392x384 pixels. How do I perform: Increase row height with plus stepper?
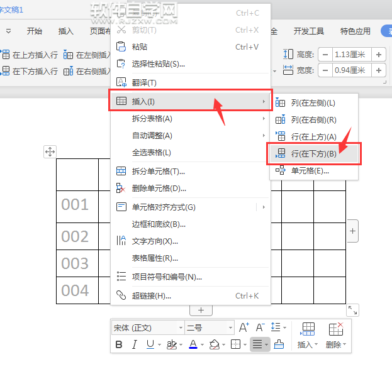click(379, 54)
